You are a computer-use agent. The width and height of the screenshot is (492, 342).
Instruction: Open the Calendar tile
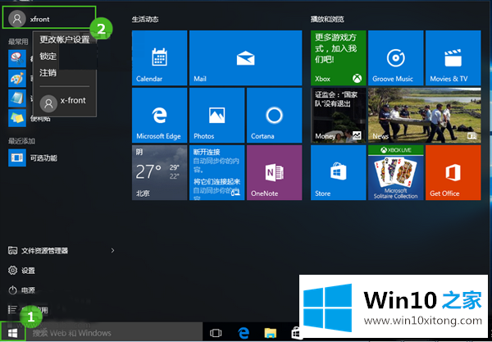(x=159, y=57)
